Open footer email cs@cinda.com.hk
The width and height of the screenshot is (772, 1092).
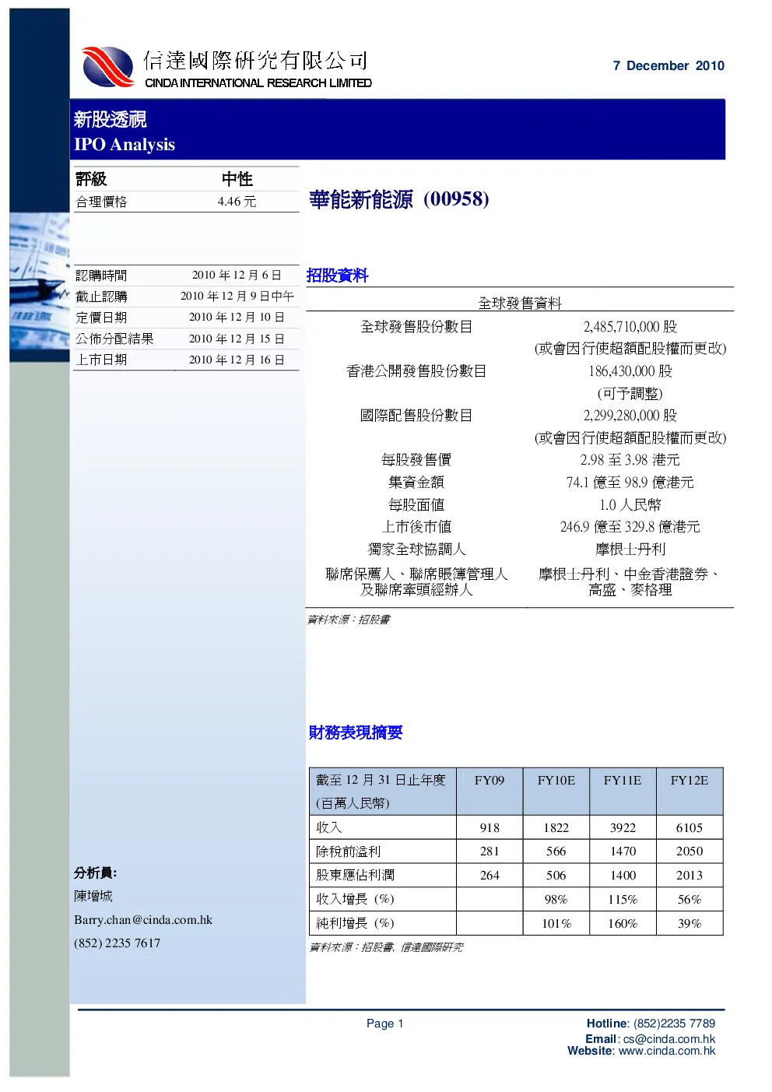pyautogui.click(x=669, y=1039)
